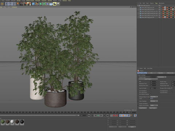Click the Minimum Time field
The image size is (175, 131).
click(153, 84)
